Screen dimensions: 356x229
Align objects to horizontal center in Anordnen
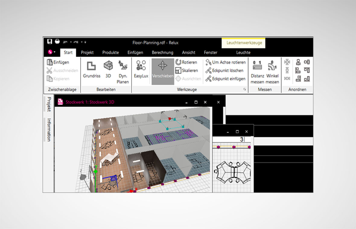click(298, 62)
